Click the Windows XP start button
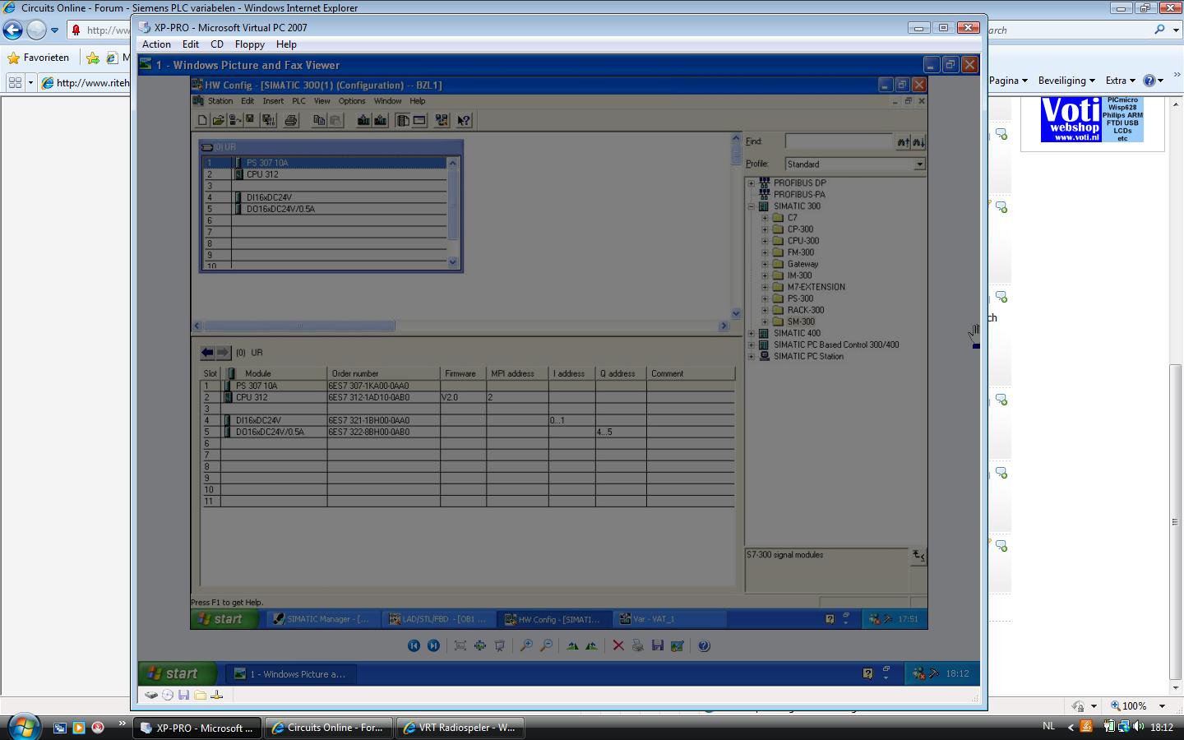The width and height of the screenshot is (1184, 740). click(177, 673)
